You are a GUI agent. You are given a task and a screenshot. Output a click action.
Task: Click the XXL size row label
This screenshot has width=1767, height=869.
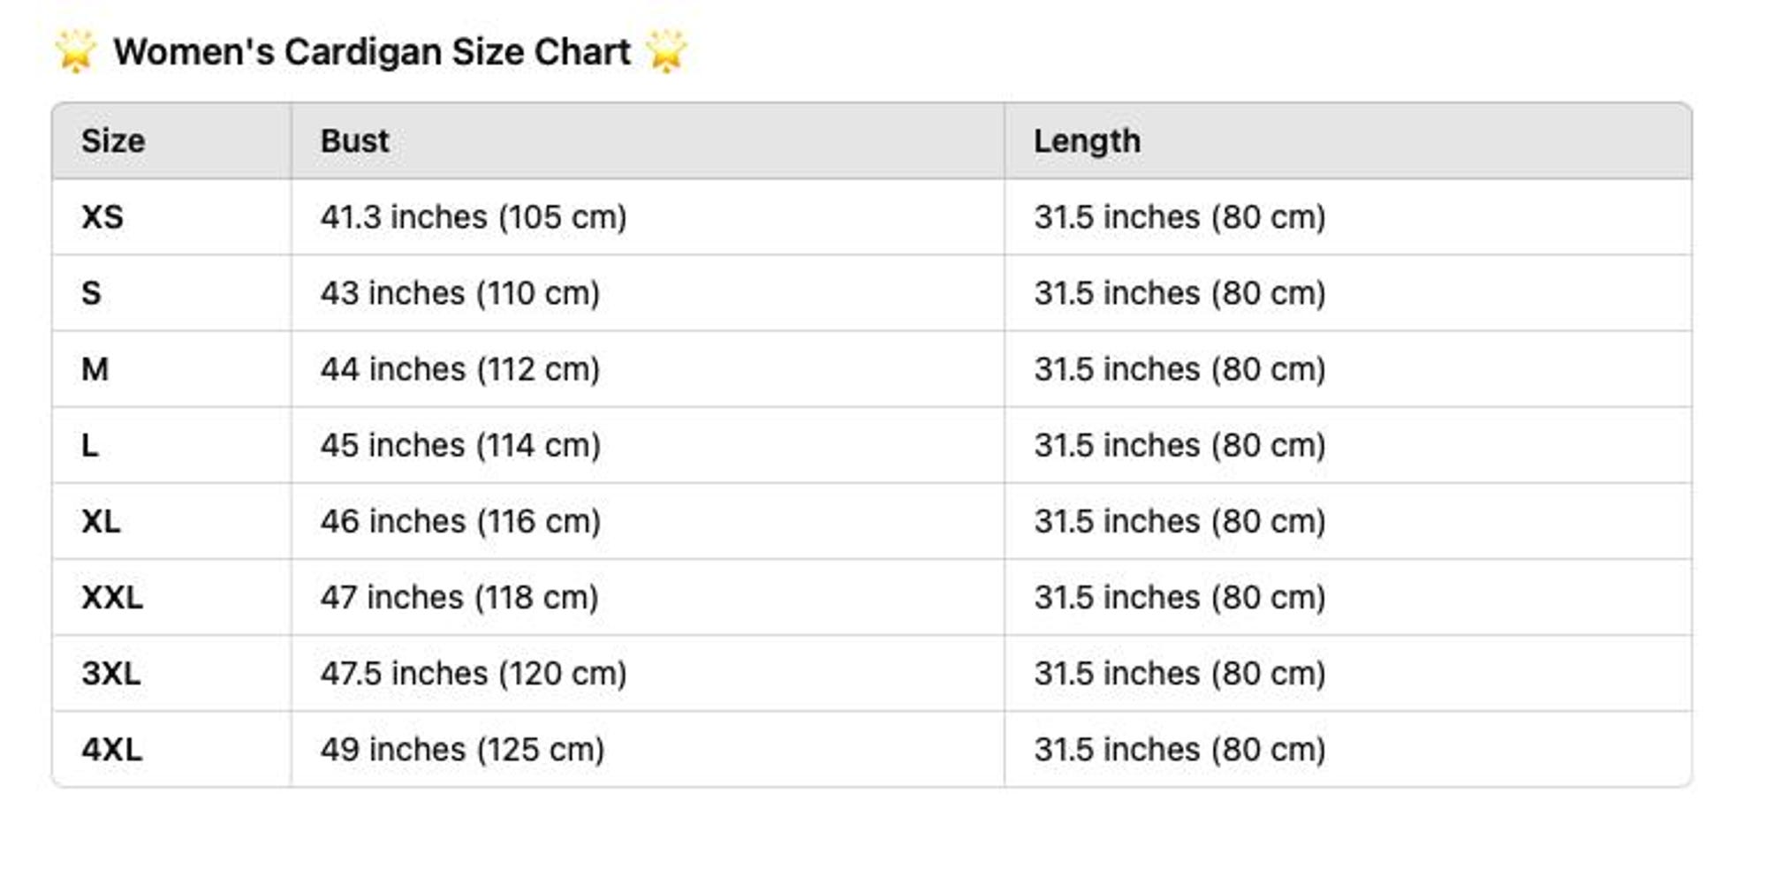point(112,598)
